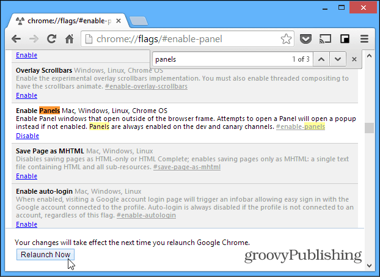Open the #enable-panels anchor link
380x278 pixels.
[x=301, y=126]
